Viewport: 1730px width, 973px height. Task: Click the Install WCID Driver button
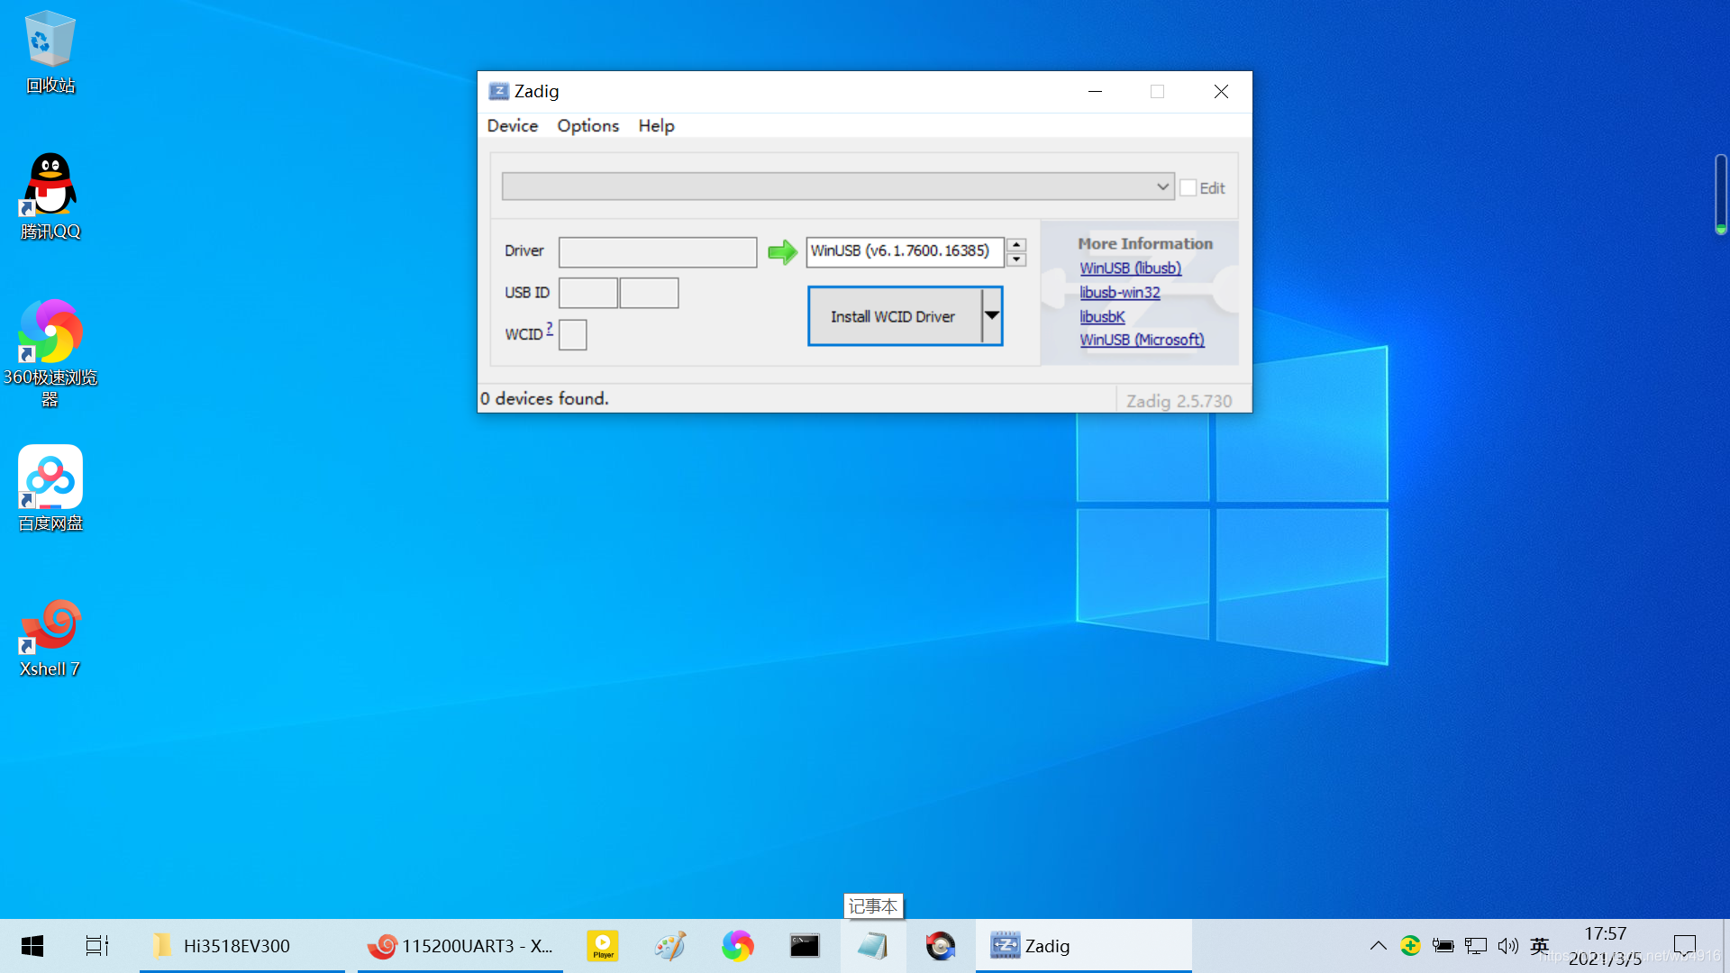tap(893, 316)
